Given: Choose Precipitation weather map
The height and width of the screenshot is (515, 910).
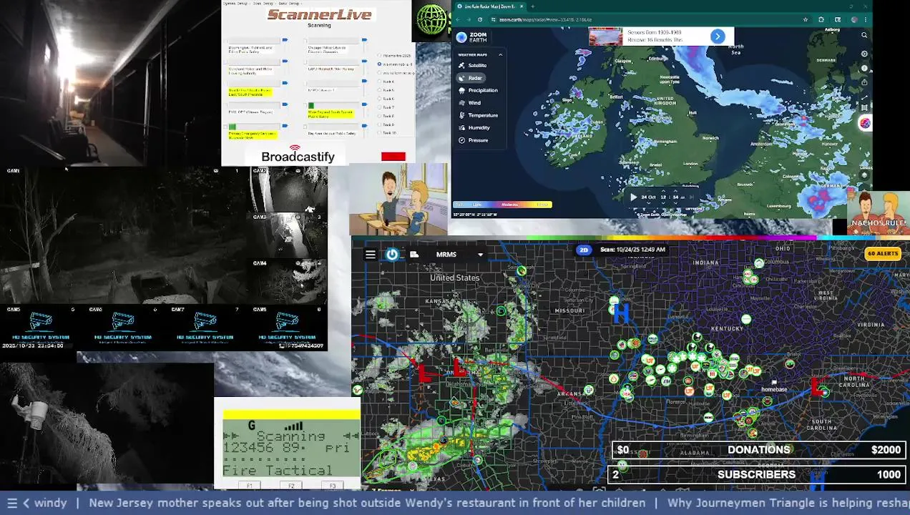Looking at the screenshot, I should click(478, 90).
